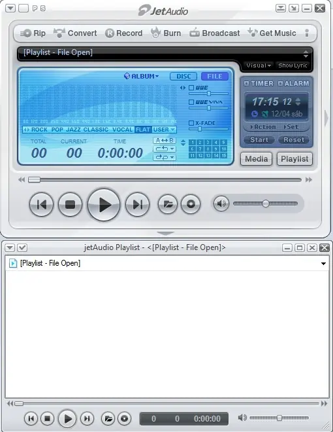The width and height of the screenshot is (333, 432).
Task: Switch to DISC mode tab
Action: coord(183,77)
